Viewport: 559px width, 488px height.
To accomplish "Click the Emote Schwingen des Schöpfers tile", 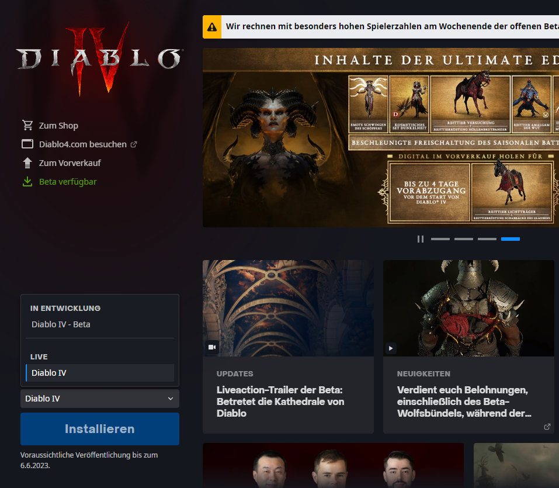I will coord(368,104).
